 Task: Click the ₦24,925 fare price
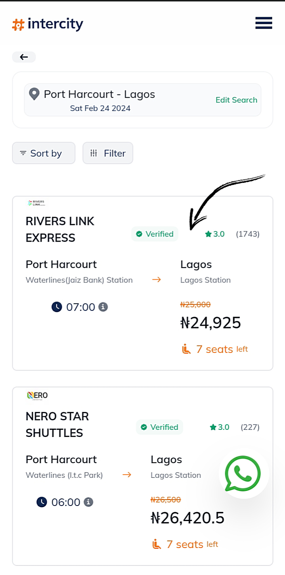tap(210, 323)
